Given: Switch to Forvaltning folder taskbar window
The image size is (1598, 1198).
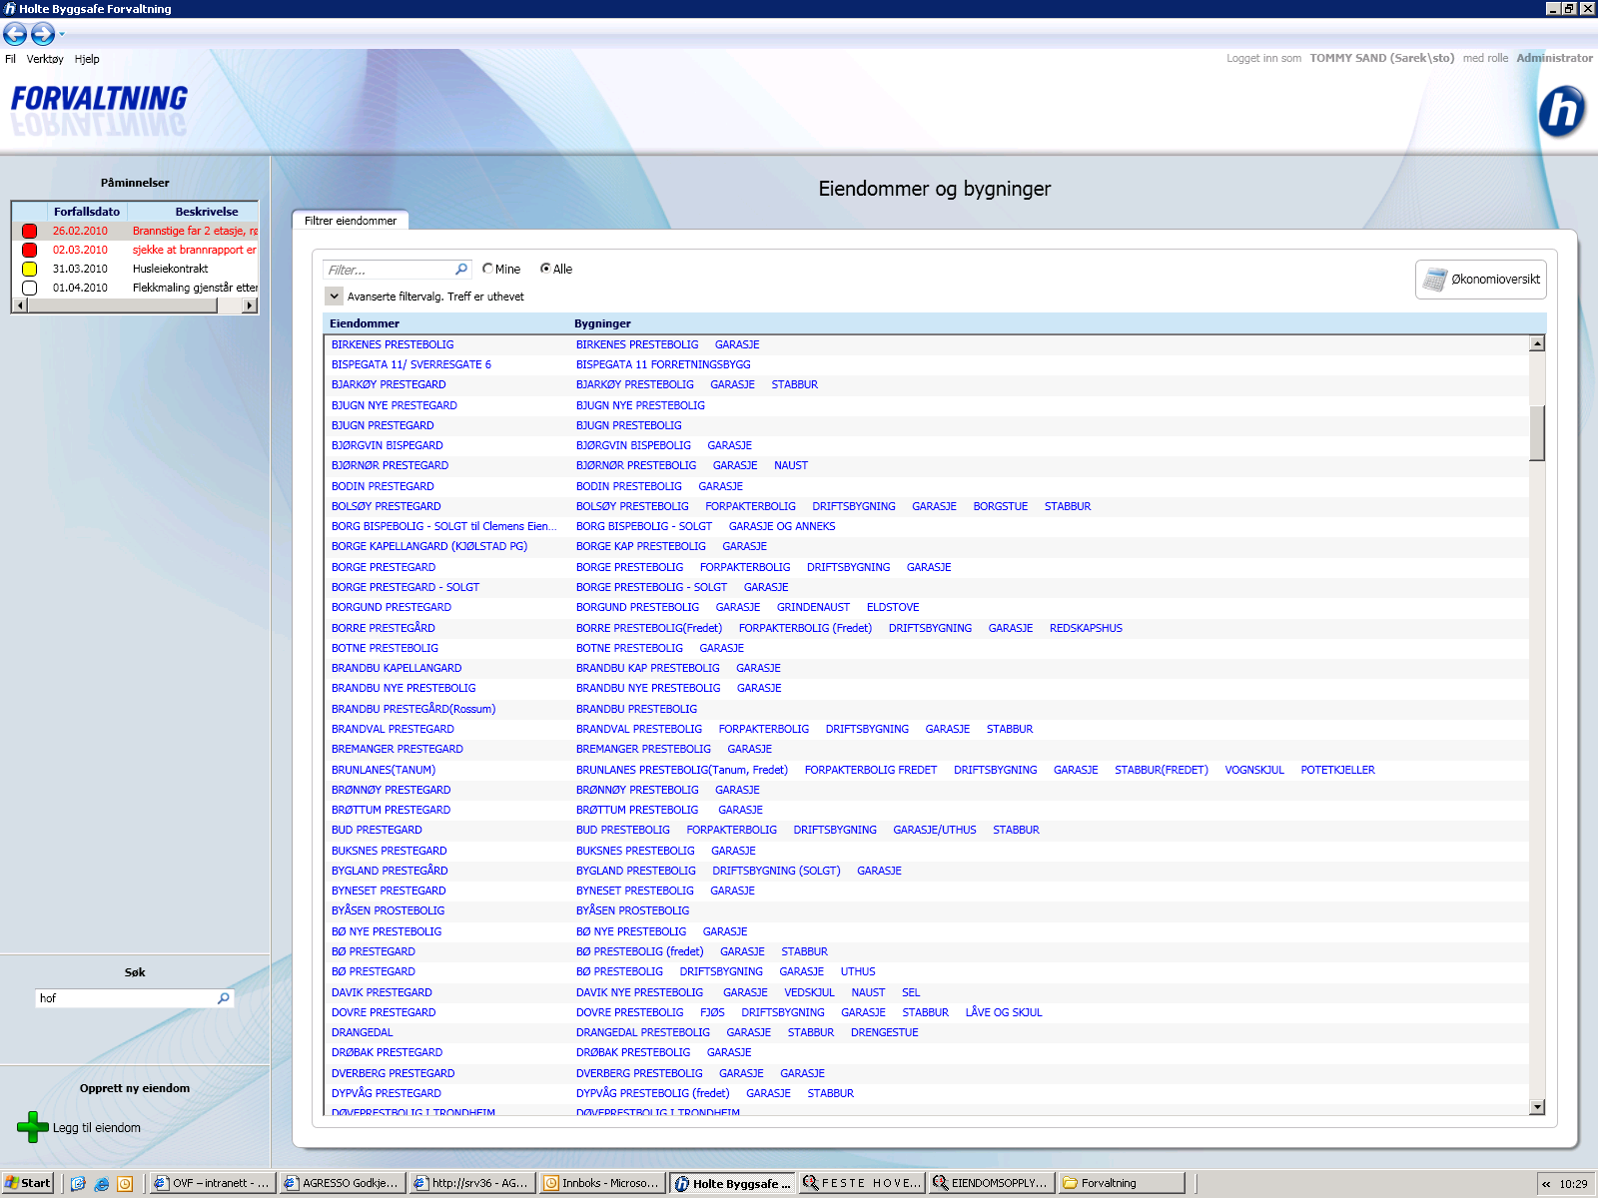Looking at the screenshot, I should tap(1121, 1183).
